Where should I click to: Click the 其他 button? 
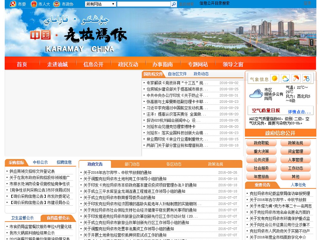[296, 176]
